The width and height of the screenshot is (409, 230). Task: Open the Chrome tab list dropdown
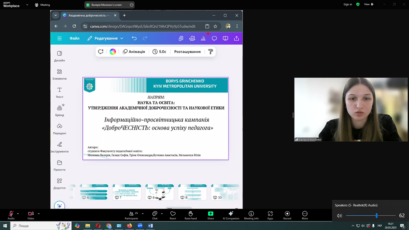pyautogui.click(x=56, y=15)
